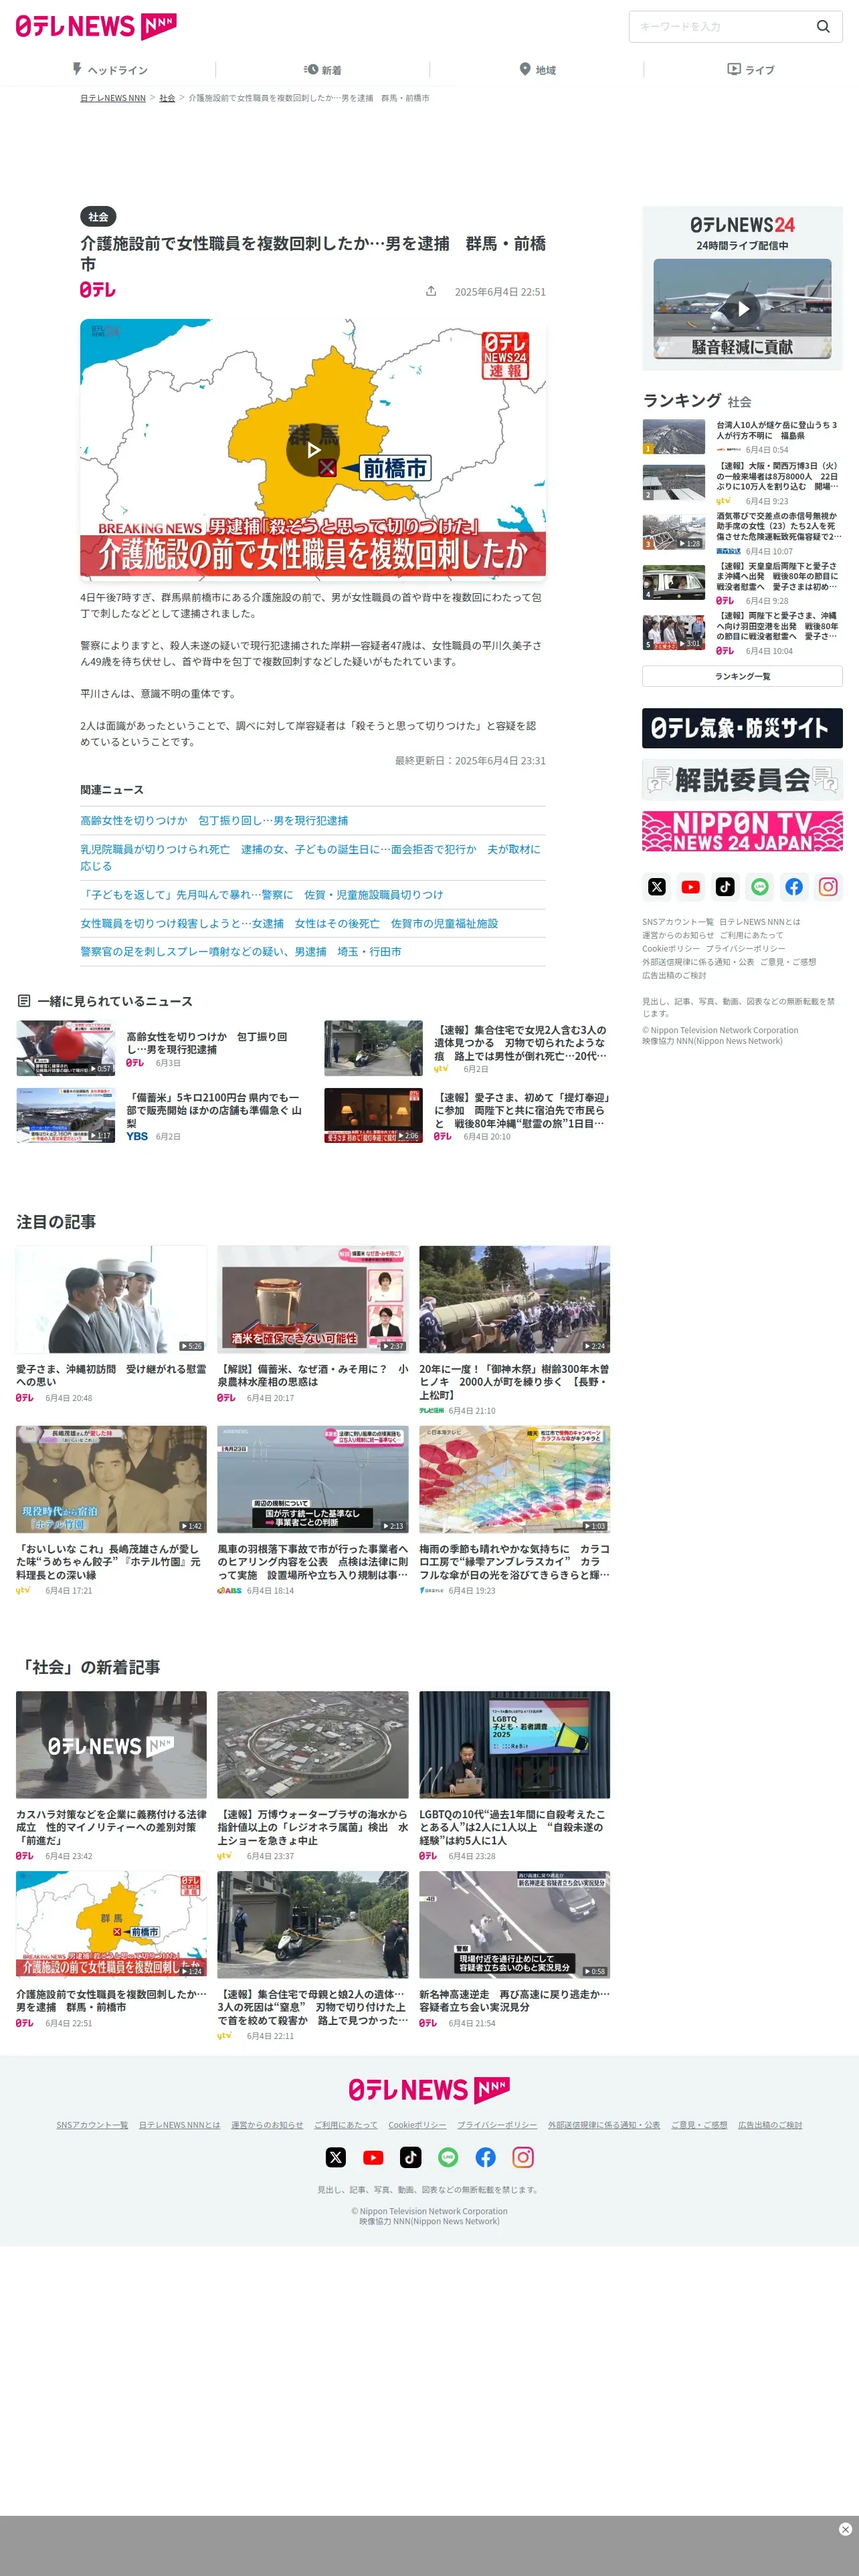Open featured article 御神木祭 樹齢300年木曽ヒノキ
Screen dimensions: 859x2576
tap(515, 1300)
